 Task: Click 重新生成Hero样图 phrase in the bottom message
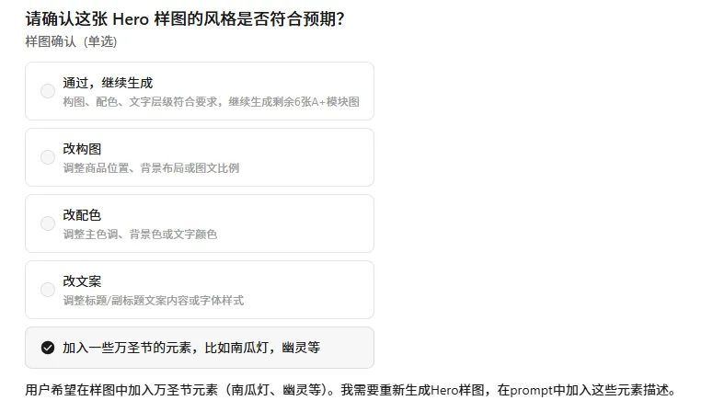point(431,390)
